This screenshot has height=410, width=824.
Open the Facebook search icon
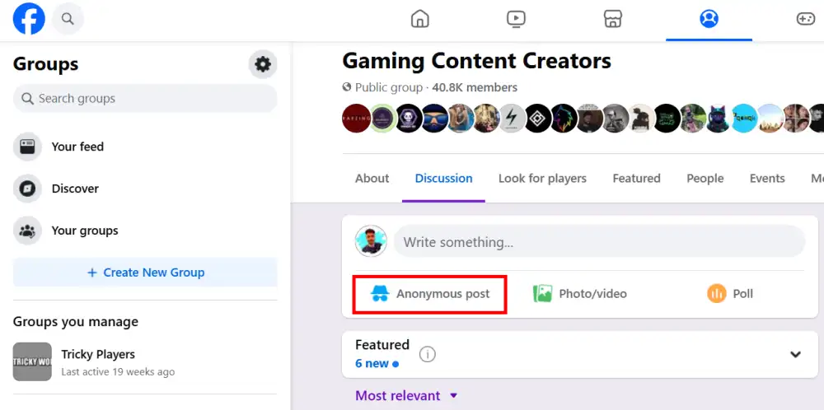68,18
